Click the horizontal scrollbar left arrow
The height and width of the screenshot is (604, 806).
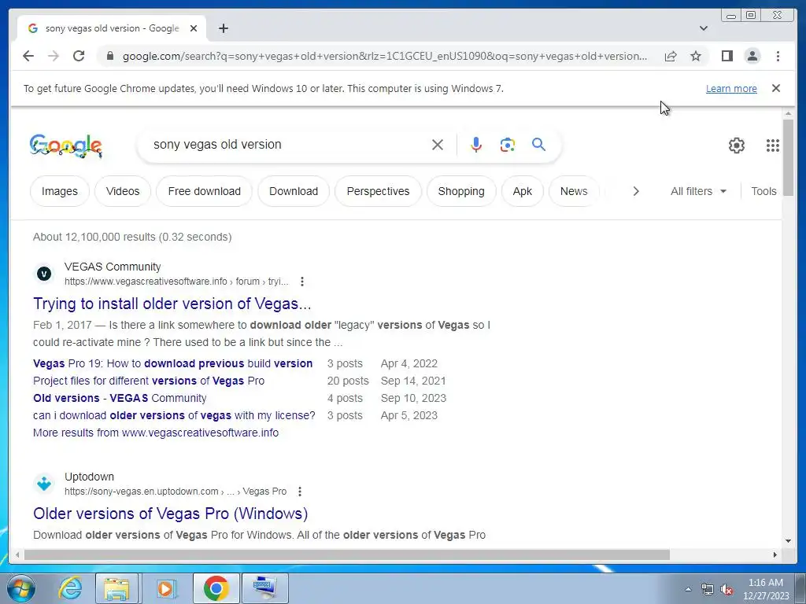click(x=17, y=554)
